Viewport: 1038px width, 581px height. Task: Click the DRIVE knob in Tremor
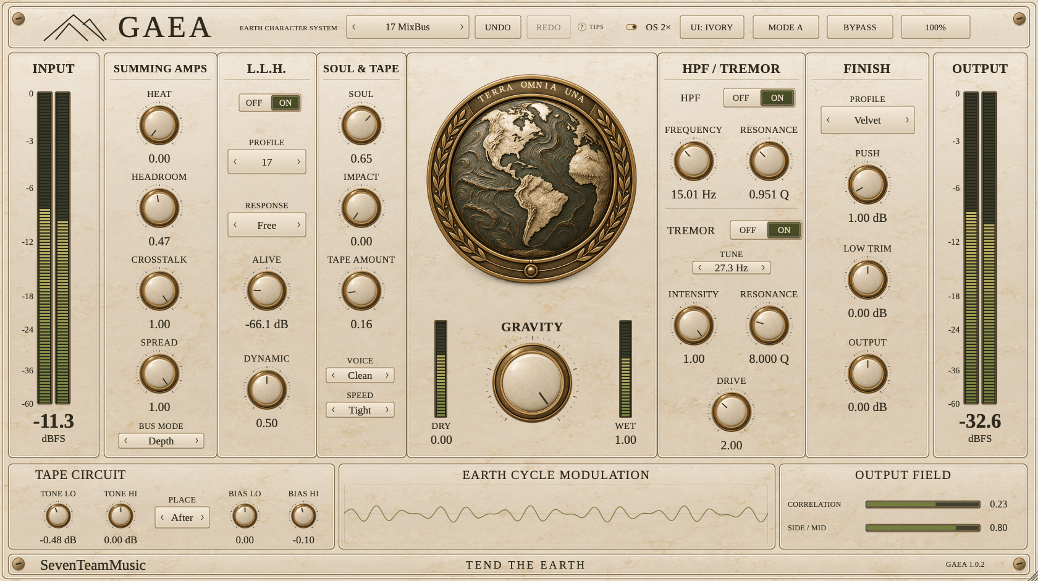click(732, 412)
